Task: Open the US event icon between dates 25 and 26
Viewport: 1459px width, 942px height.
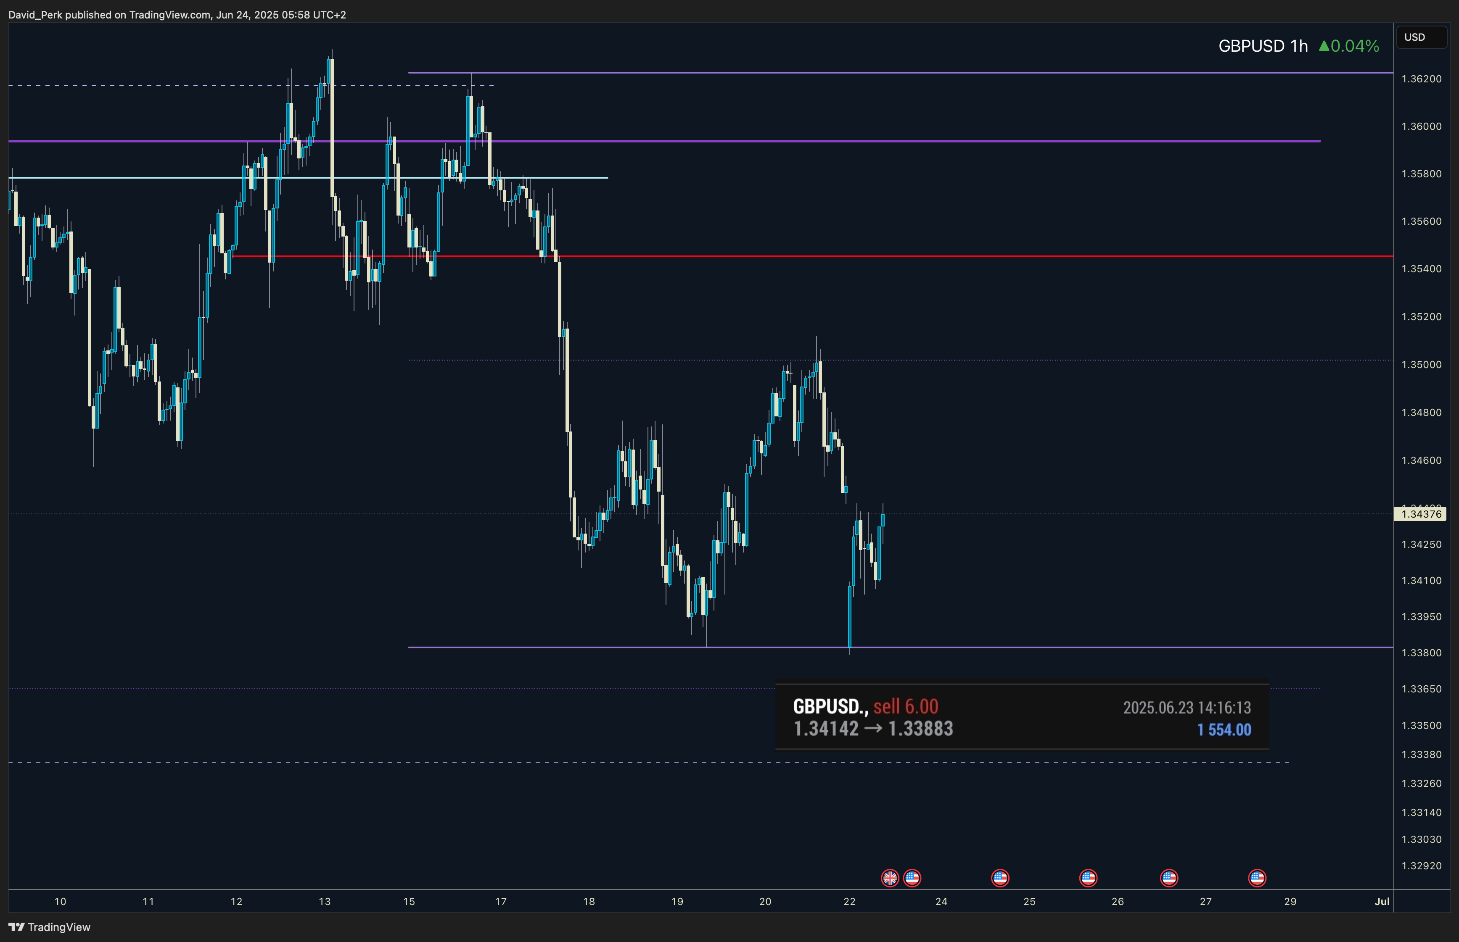Action: click(1088, 878)
